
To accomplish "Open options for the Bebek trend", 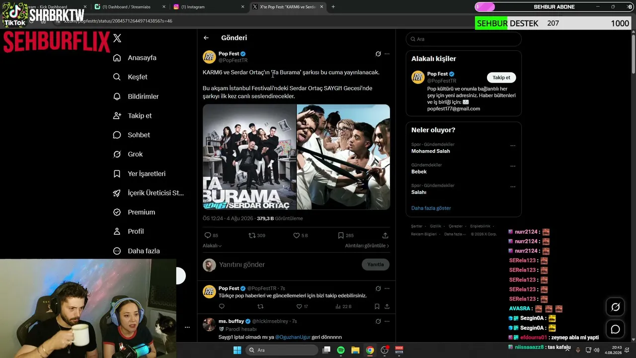I will click(513, 166).
